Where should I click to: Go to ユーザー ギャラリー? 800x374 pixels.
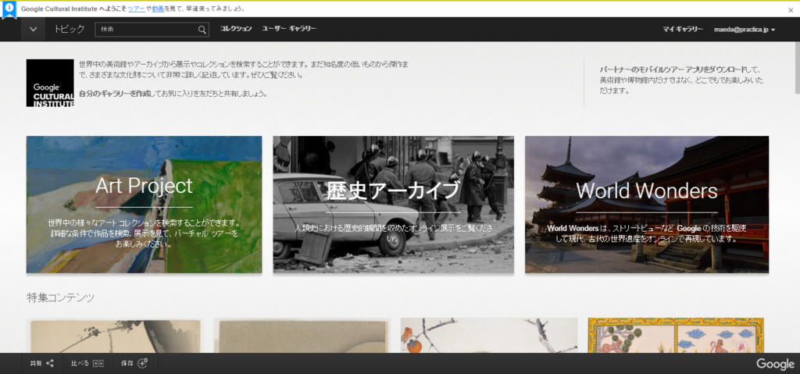[x=289, y=29]
